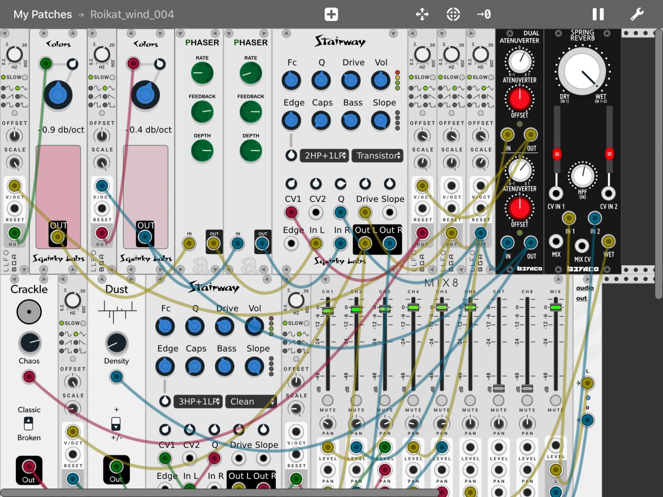Click the patch name Roikat_wind_004

click(x=132, y=14)
